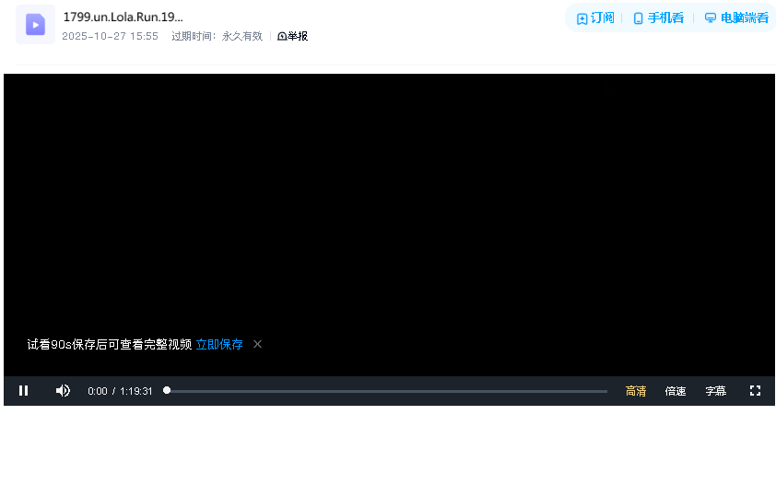This screenshot has height=486, width=776.
Task: Open the 高清 quality menu
Action: click(x=636, y=391)
